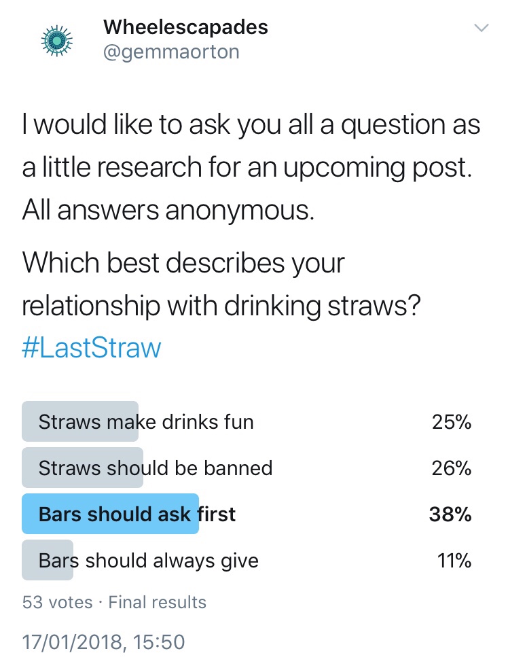The width and height of the screenshot is (508, 666).
Task: Click the 25% poll result
Action: (x=451, y=422)
